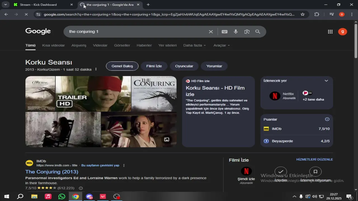Open three-dot menu beside IMDb result

pos(124,165)
